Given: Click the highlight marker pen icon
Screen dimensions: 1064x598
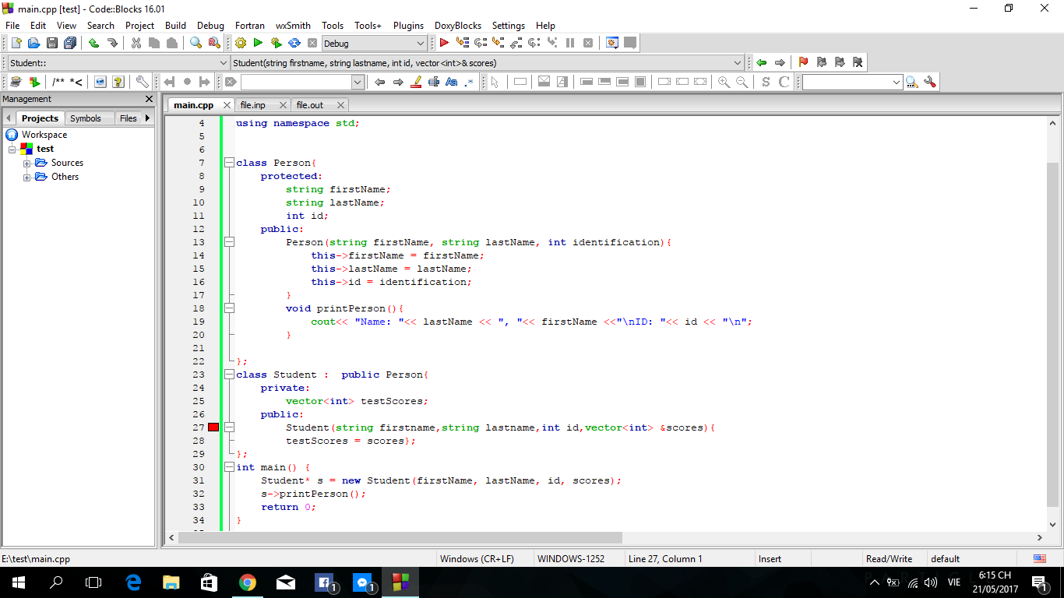Looking at the screenshot, I should (415, 82).
